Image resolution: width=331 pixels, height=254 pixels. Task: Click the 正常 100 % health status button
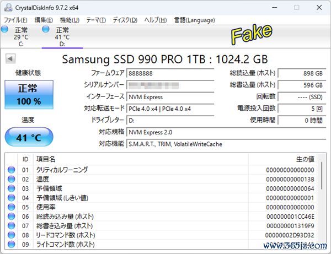coord(29,94)
